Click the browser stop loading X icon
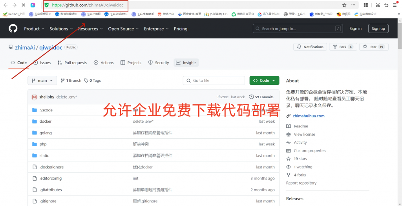Image resolution: width=402 pixels, height=206 pixels. [24, 5]
